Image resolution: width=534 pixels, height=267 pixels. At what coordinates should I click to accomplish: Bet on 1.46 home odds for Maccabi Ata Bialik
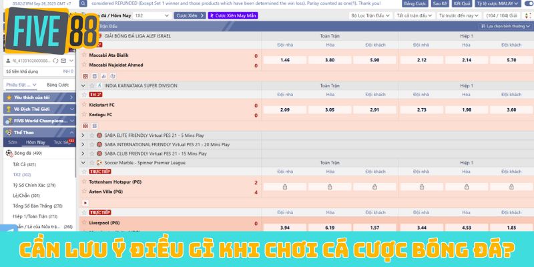tap(285, 60)
